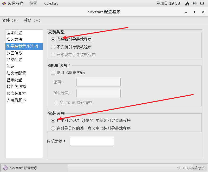This screenshot has height=172, width=208.
Task: Click the workspace switcher showing 1 / 4
Action: tap(200, 168)
